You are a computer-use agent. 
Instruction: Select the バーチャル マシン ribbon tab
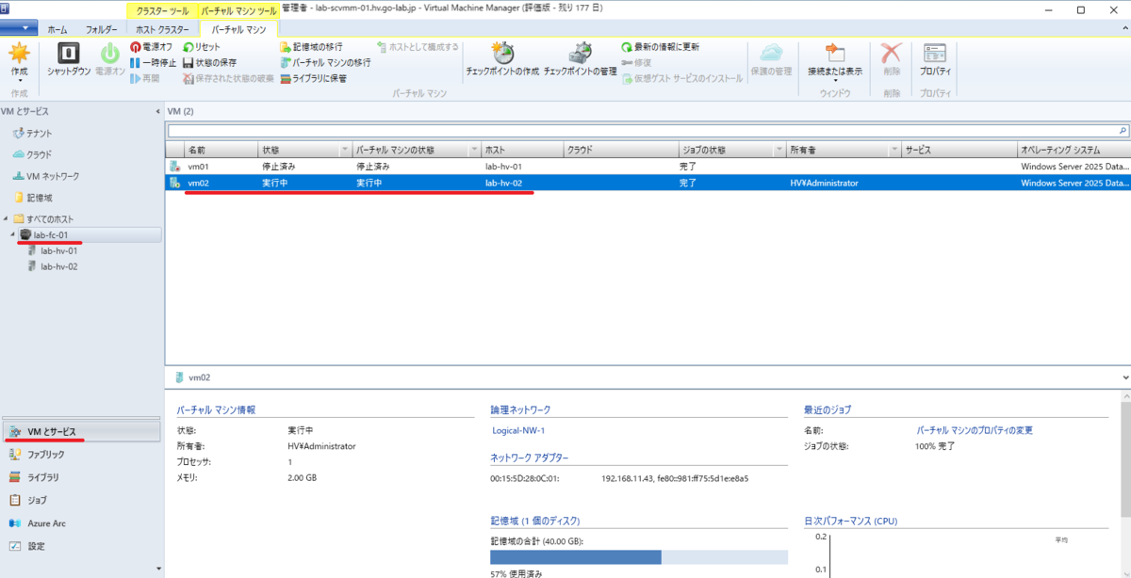238,29
